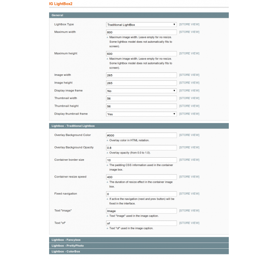Select the Thumbnail width field
This screenshot has height=259, width=276.
[141, 98]
